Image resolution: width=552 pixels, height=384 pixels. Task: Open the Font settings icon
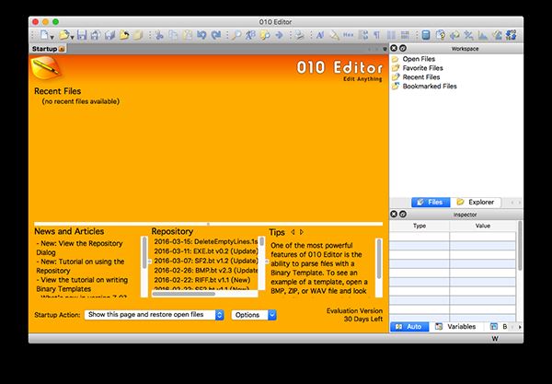tap(320, 35)
